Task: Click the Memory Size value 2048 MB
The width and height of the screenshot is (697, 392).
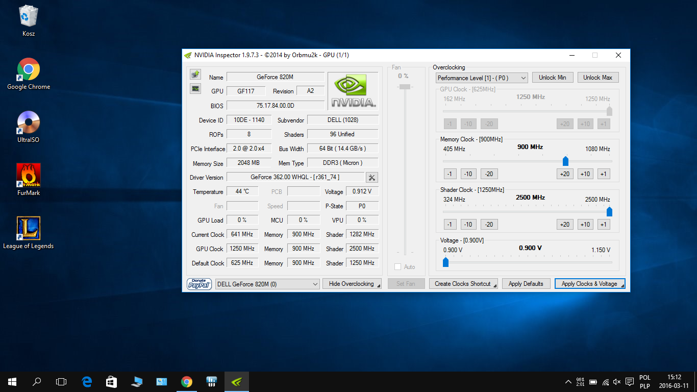Action: click(249, 163)
